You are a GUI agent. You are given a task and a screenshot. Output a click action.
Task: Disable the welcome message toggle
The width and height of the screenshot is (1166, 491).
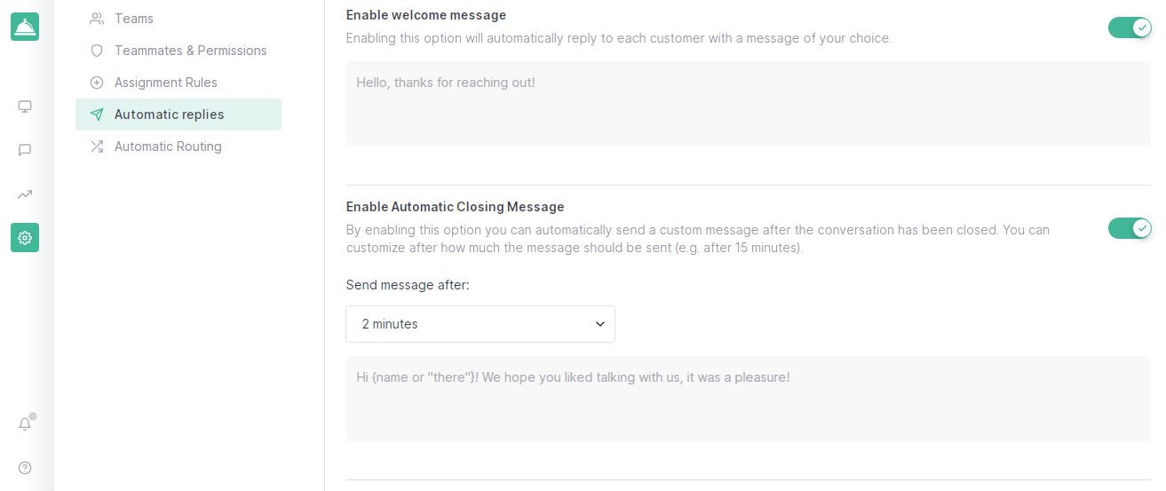click(1129, 28)
